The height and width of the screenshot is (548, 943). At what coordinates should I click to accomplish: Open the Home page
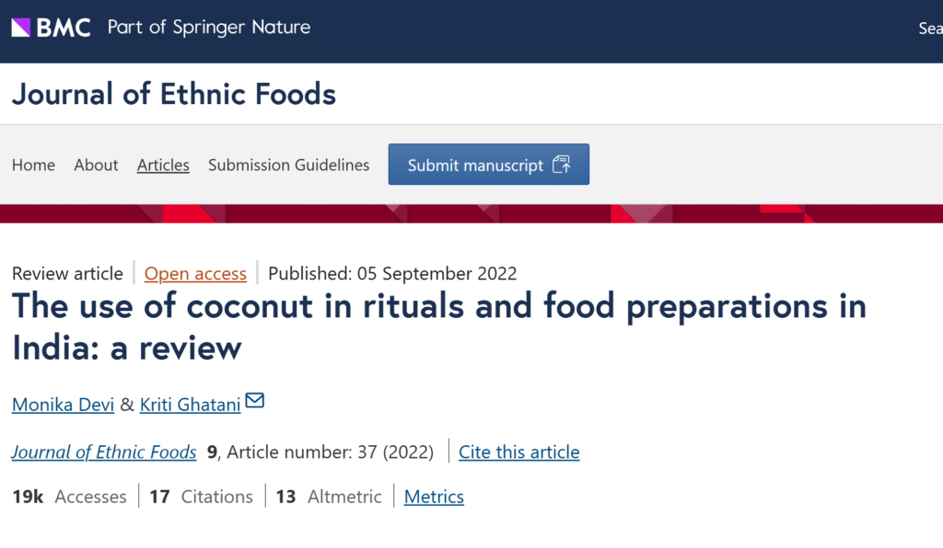(x=33, y=166)
